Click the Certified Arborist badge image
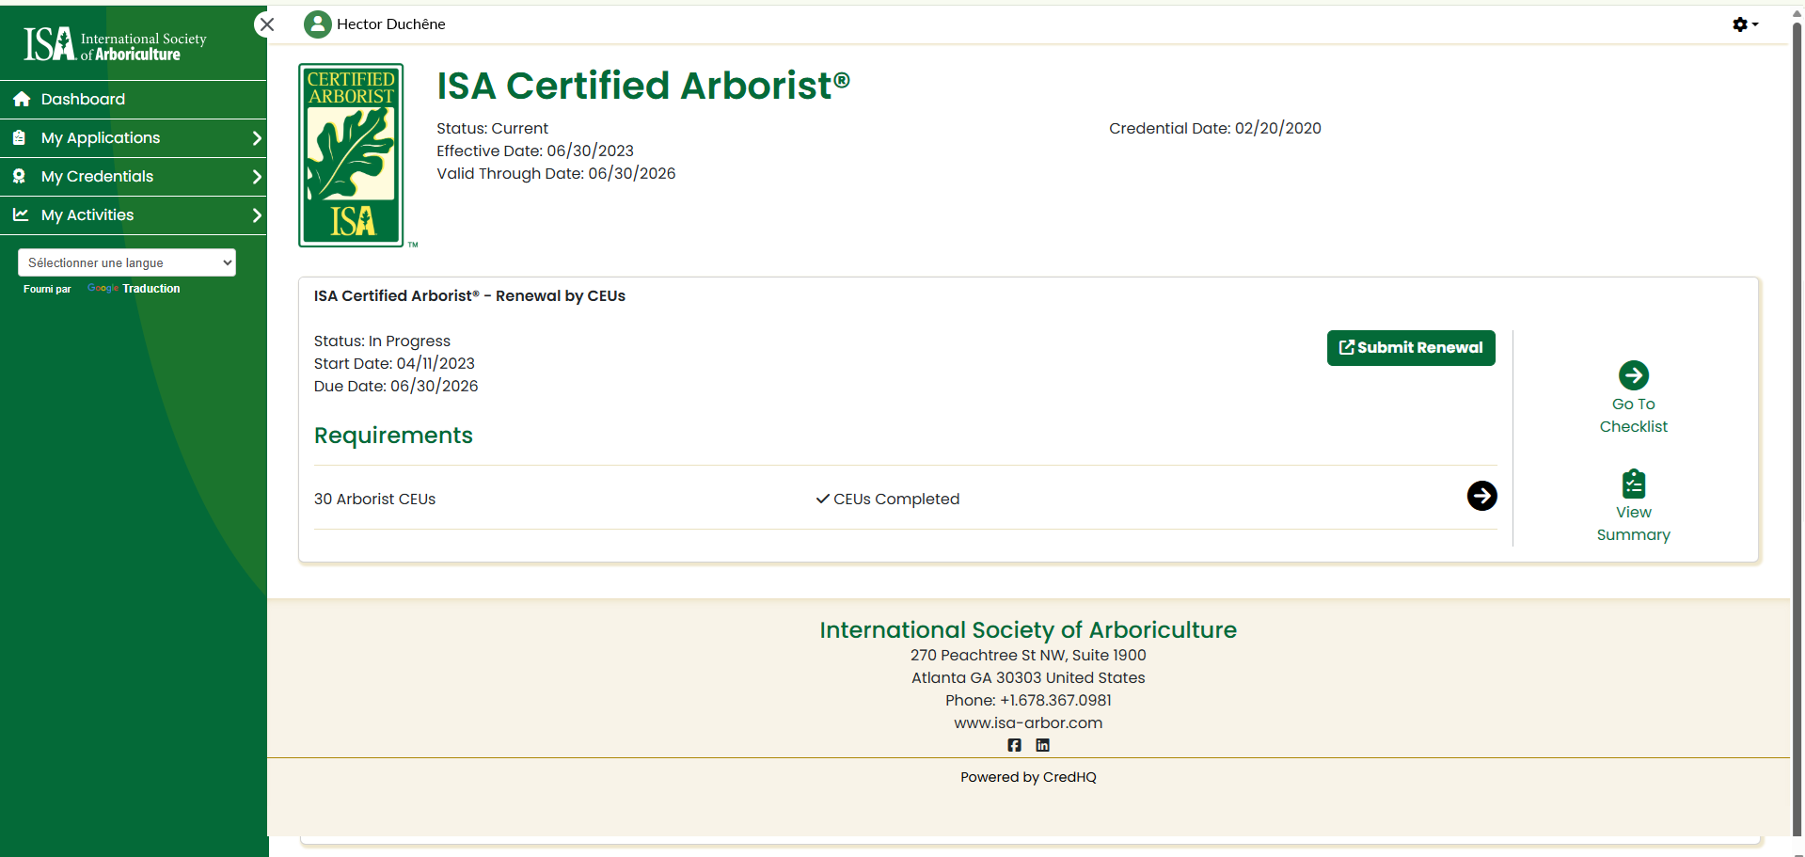This screenshot has height=857, width=1805. pos(351,155)
